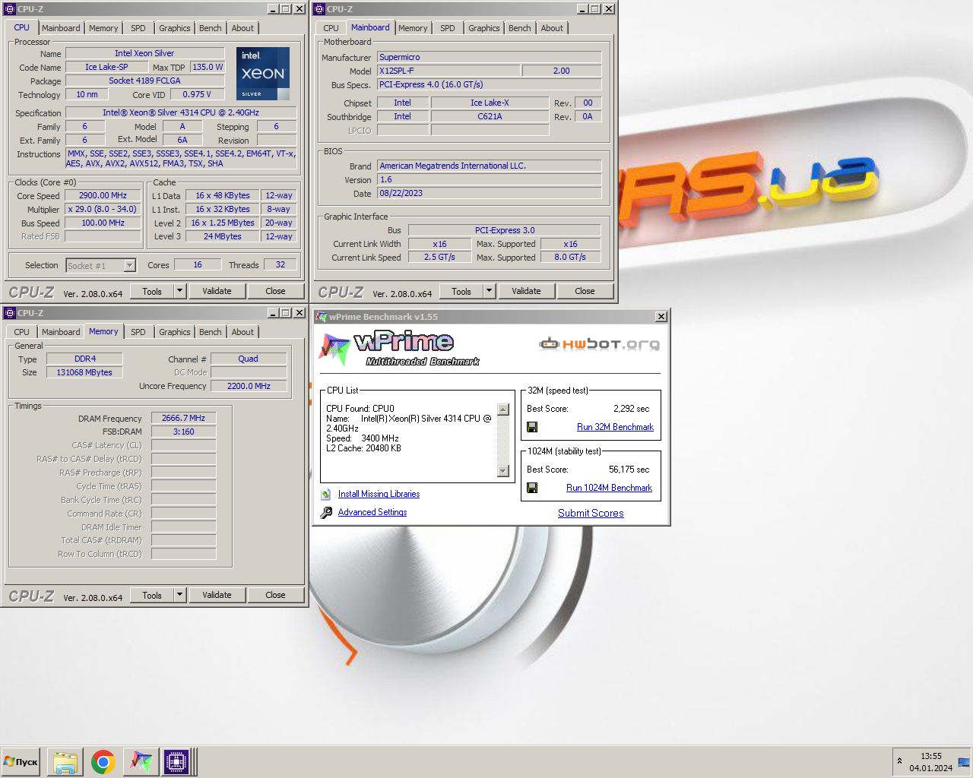Open the SPD tab in the Memory window
The image size is (973, 778).
(x=138, y=332)
